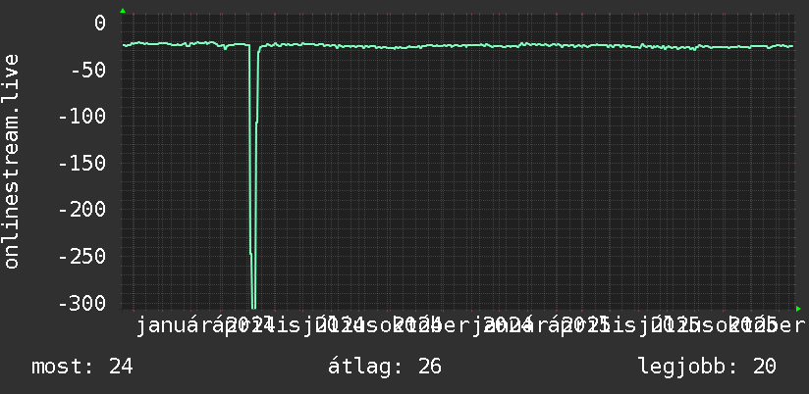Select the 'átlag: 26' average value text

(385, 367)
